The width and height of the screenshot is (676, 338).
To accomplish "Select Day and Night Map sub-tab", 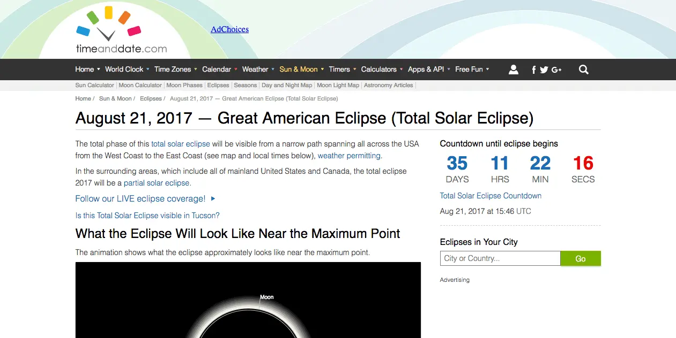I will pyautogui.click(x=287, y=85).
